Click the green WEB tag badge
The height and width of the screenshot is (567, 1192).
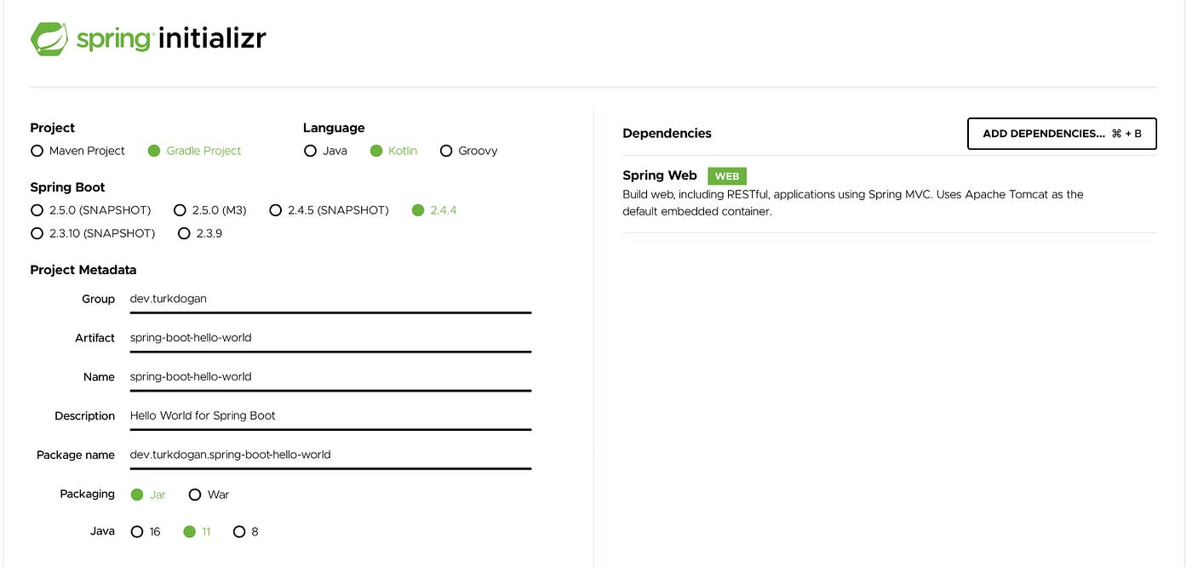pos(727,176)
